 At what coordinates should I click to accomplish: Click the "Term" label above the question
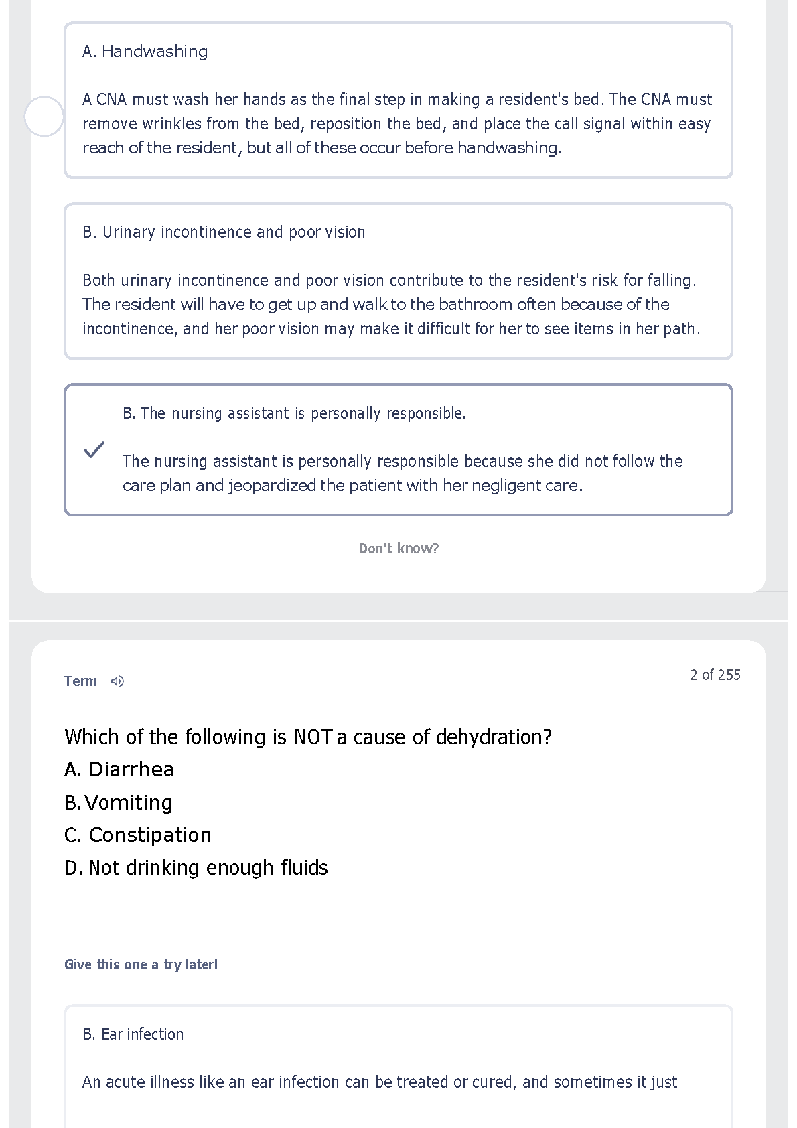click(x=80, y=681)
